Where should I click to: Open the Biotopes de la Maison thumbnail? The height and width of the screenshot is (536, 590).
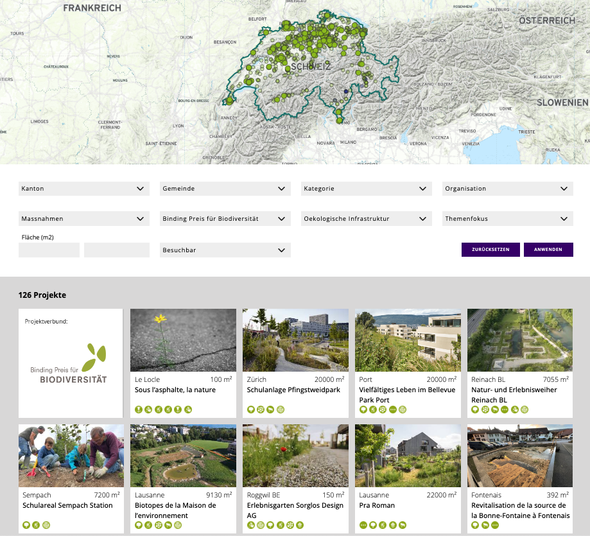pos(183,456)
